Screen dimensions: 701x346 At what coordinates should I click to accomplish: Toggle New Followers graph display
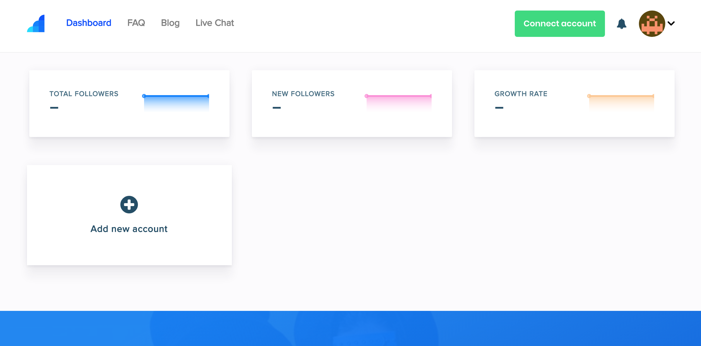[277, 107]
